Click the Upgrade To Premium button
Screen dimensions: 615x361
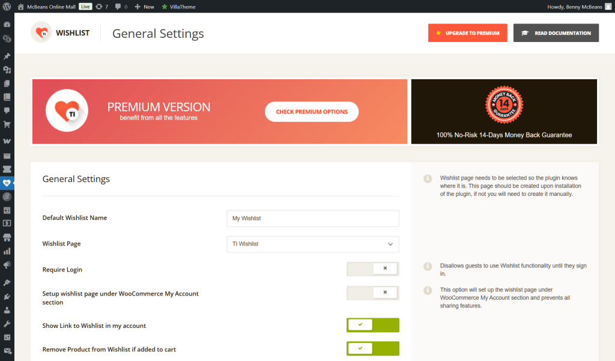(x=467, y=32)
